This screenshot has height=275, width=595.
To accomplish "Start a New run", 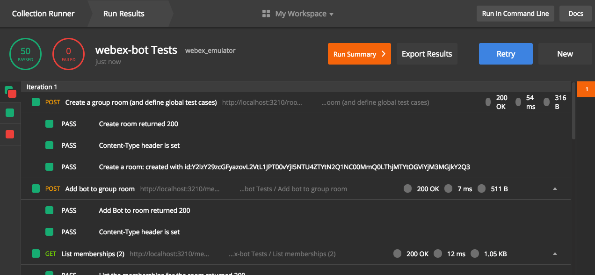I will click(x=565, y=54).
